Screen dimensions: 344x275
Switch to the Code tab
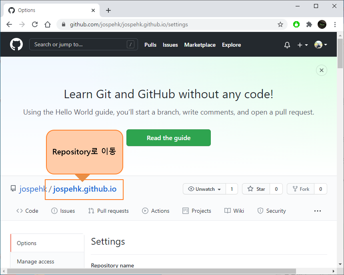(27, 211)
